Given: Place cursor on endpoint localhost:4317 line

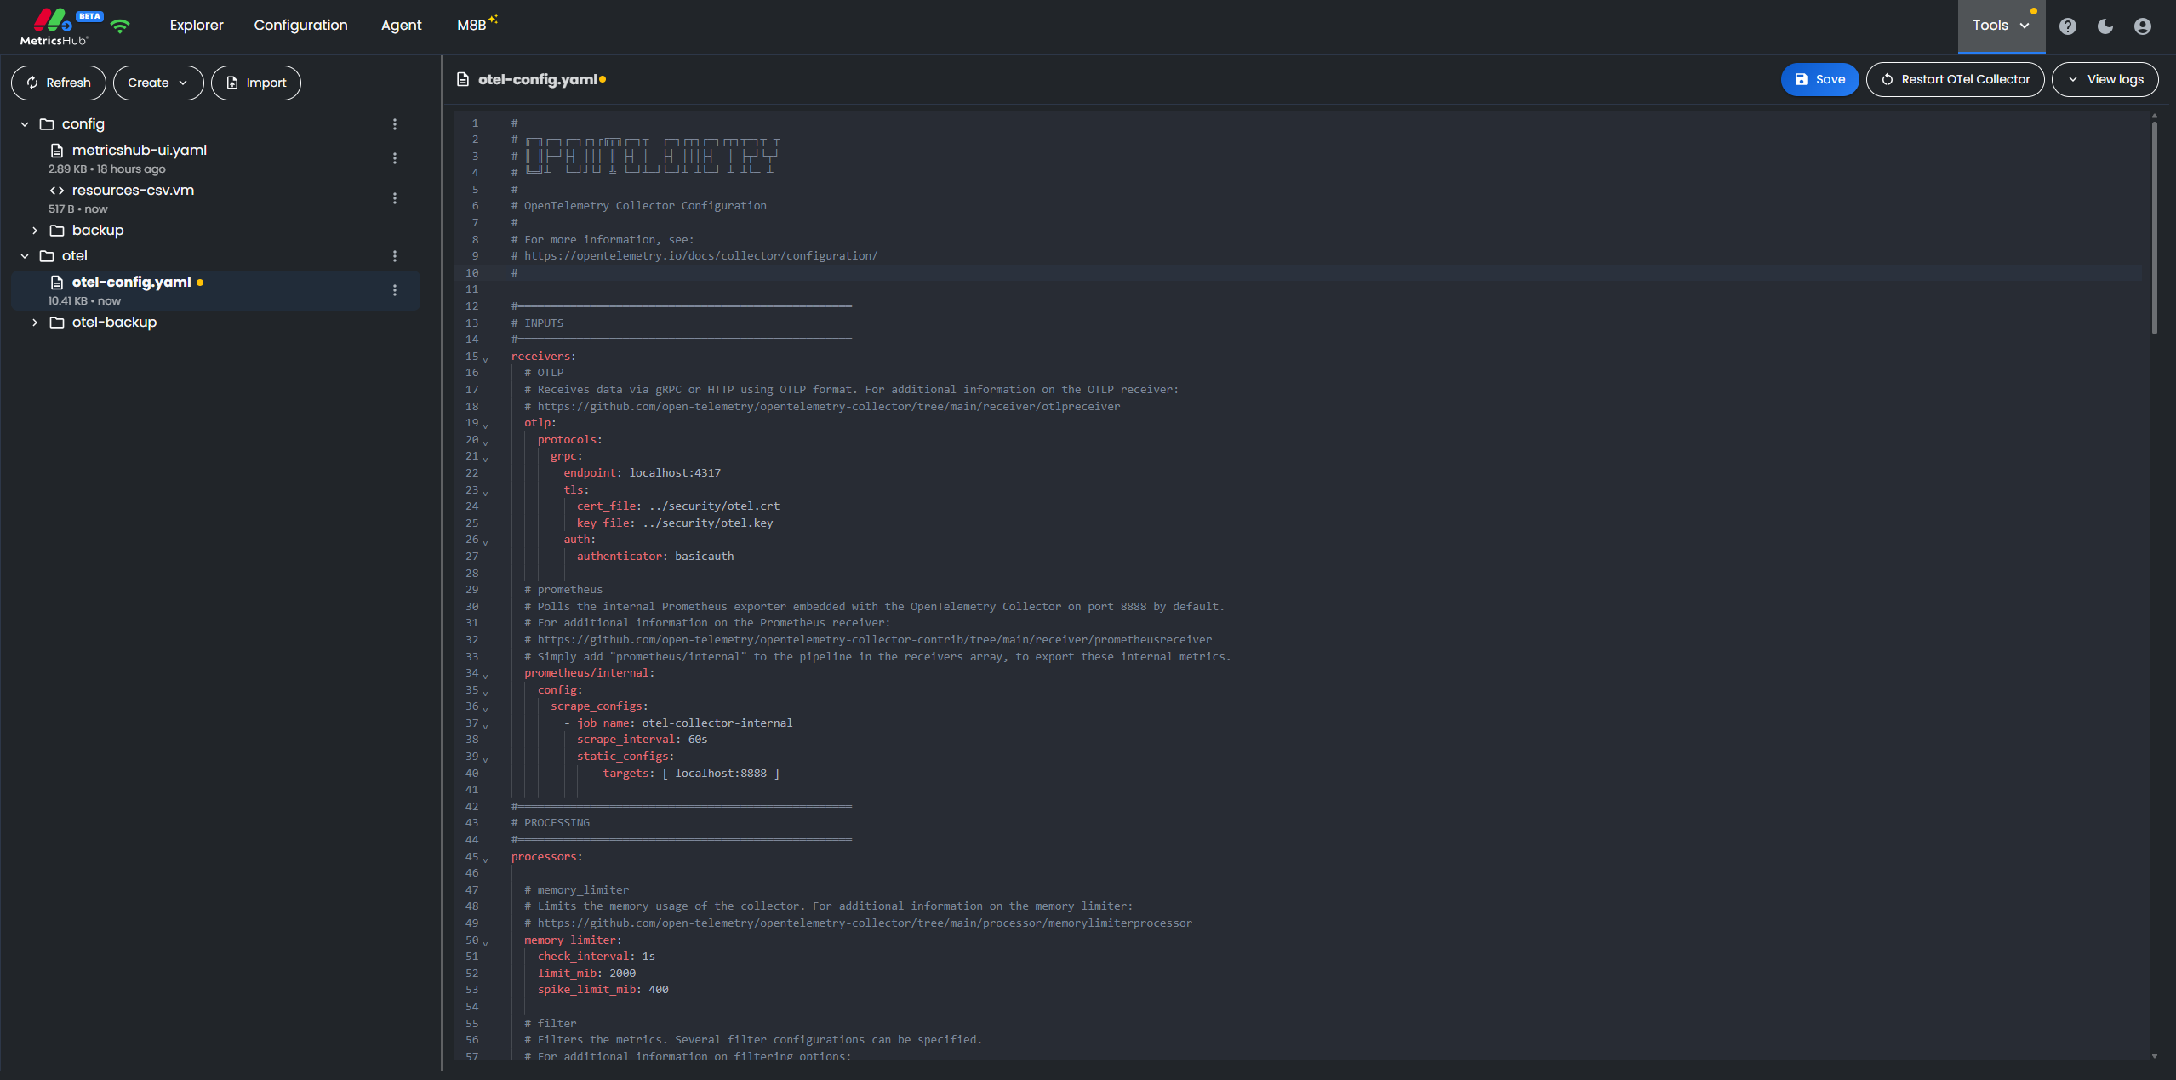Looking at the screenshot, I should click(x=642, y=473).
